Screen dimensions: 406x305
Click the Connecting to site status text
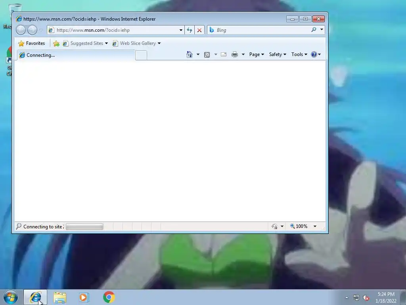tap(44, 227)
